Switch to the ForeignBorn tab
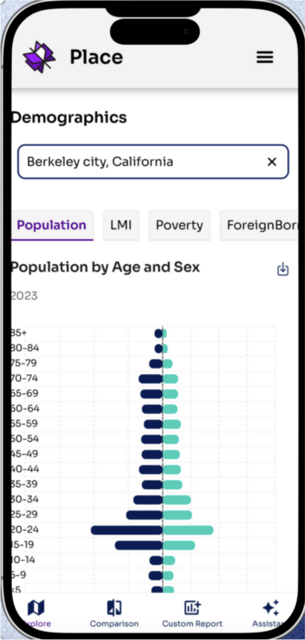305x640 pixels. point(261,225)
